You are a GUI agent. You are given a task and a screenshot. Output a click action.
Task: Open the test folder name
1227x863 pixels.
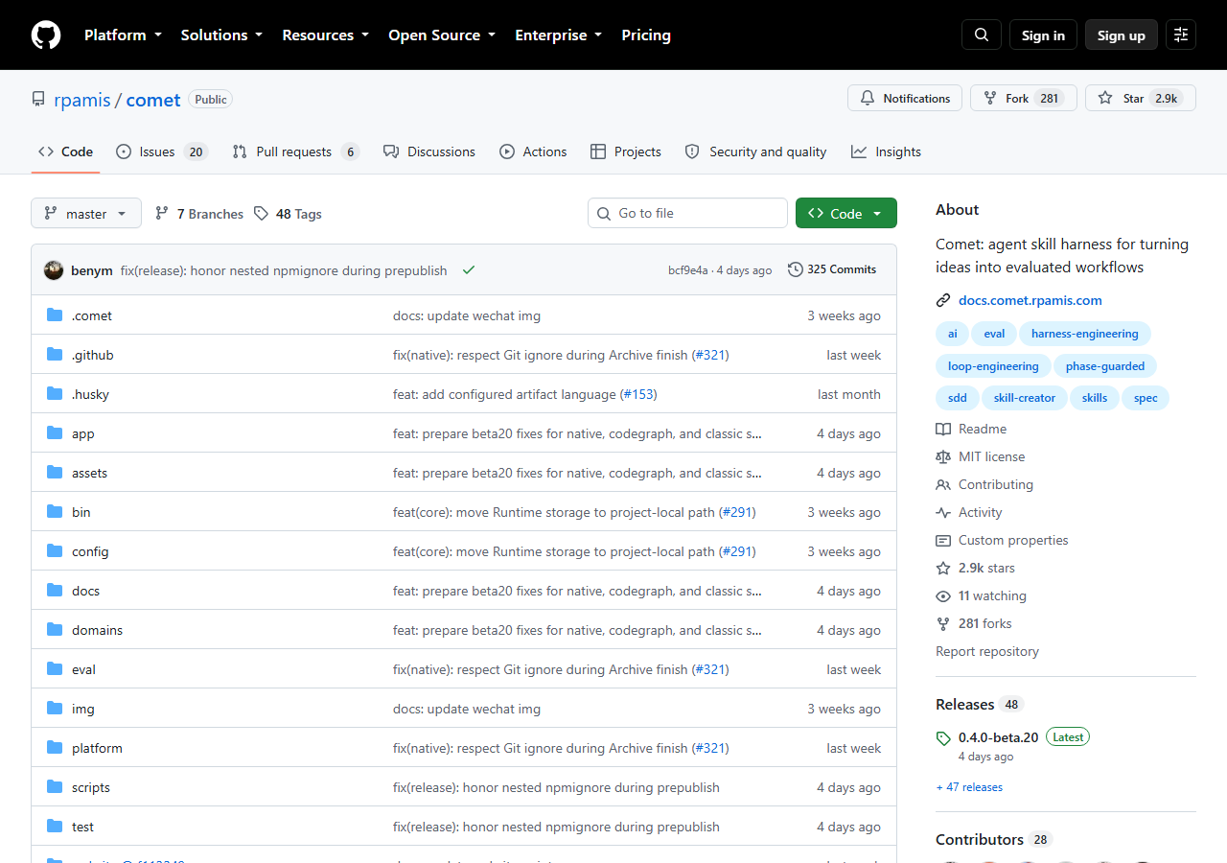coord(82,827)
